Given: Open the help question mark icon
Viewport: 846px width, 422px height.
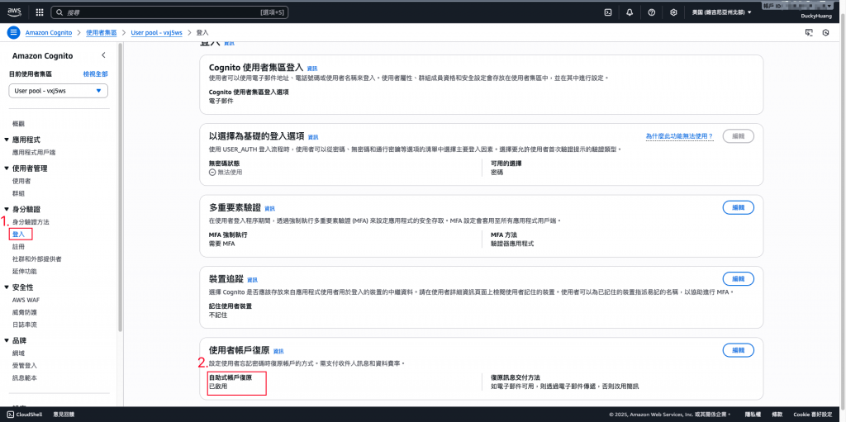Looking at the screenshot, I should click(x=652, y=12).
